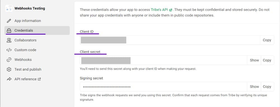
Task: Click the code brackets icon for Custom code
Action: [x=9, y=50]
